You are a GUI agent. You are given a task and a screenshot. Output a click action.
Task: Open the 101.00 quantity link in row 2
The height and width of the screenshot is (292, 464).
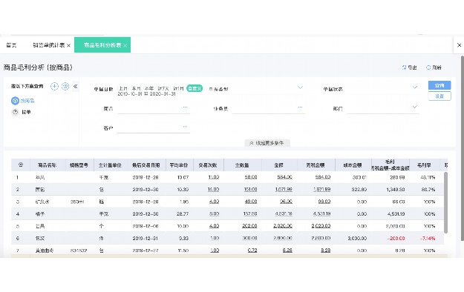click(250, 189)
